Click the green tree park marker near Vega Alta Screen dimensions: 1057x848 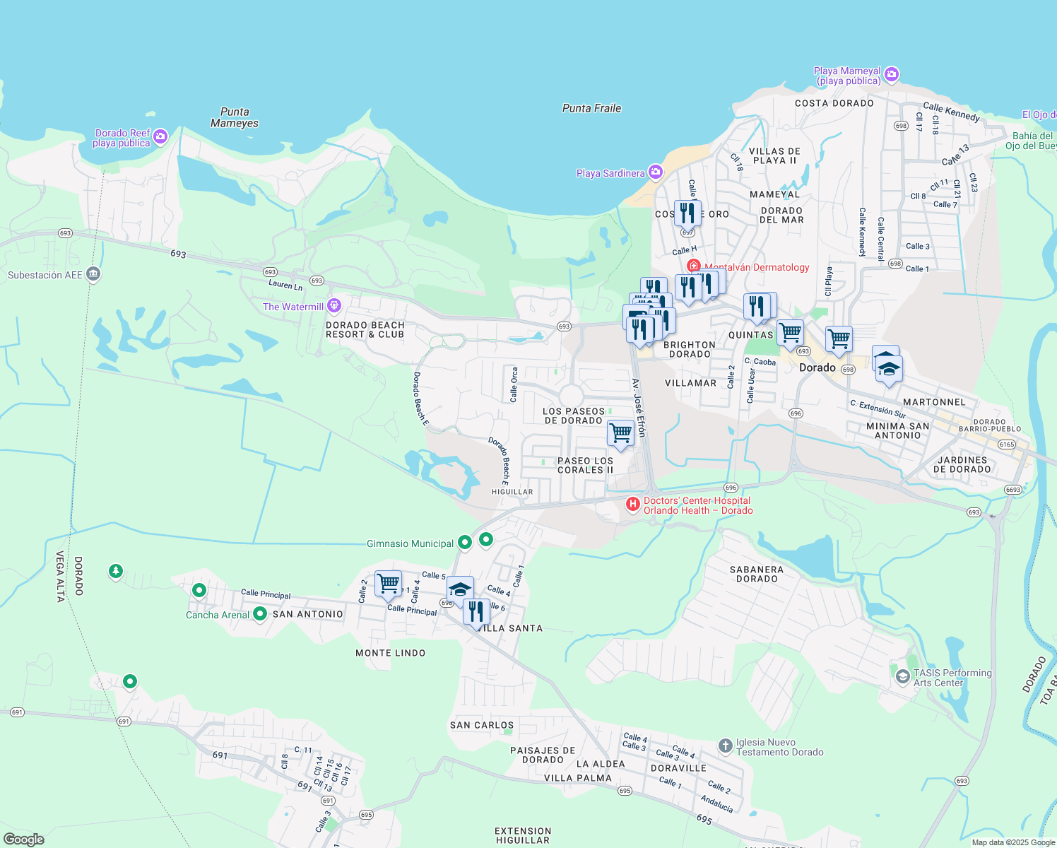pos(116,571)
